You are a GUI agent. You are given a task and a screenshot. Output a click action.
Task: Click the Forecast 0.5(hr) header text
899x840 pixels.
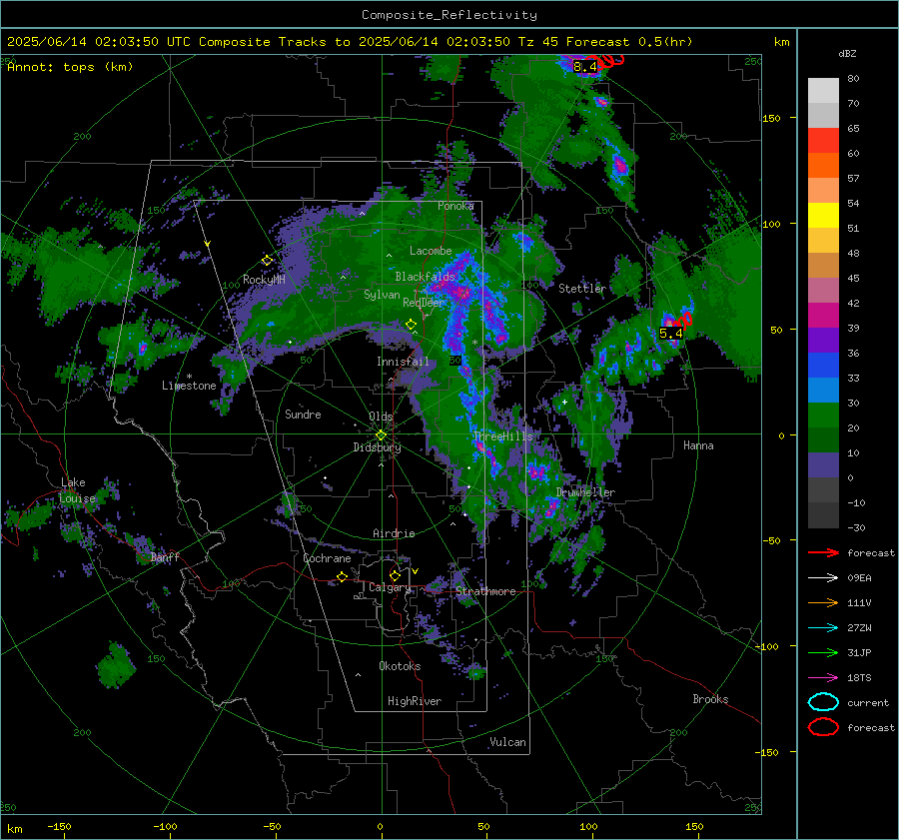pos(629,42)
